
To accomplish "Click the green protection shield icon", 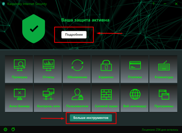I will [34, 29].
